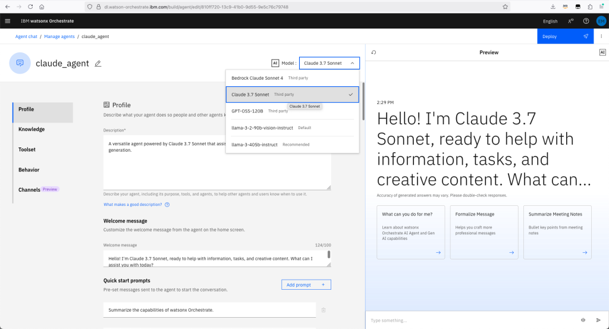Image resolution: width=609 pixels, height=329 pixels.
Task: Click the shield tracking protection icon
Action: [90, 7]
